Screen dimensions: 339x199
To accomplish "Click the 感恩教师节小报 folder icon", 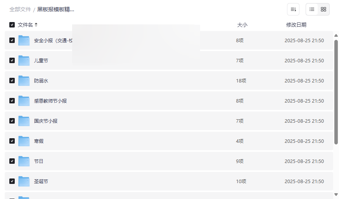I will point(24,101).
